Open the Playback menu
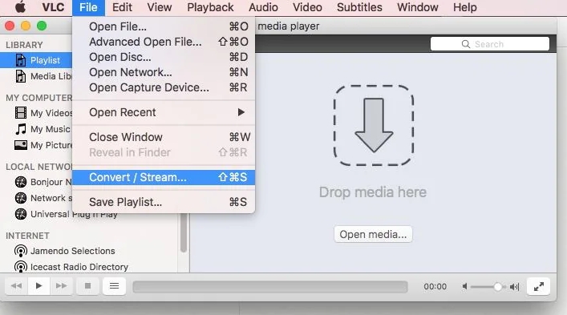567x315 pixels. coord(210,7)
